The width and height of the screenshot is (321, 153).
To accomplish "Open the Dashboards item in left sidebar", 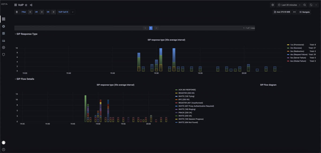I will 3,19.
